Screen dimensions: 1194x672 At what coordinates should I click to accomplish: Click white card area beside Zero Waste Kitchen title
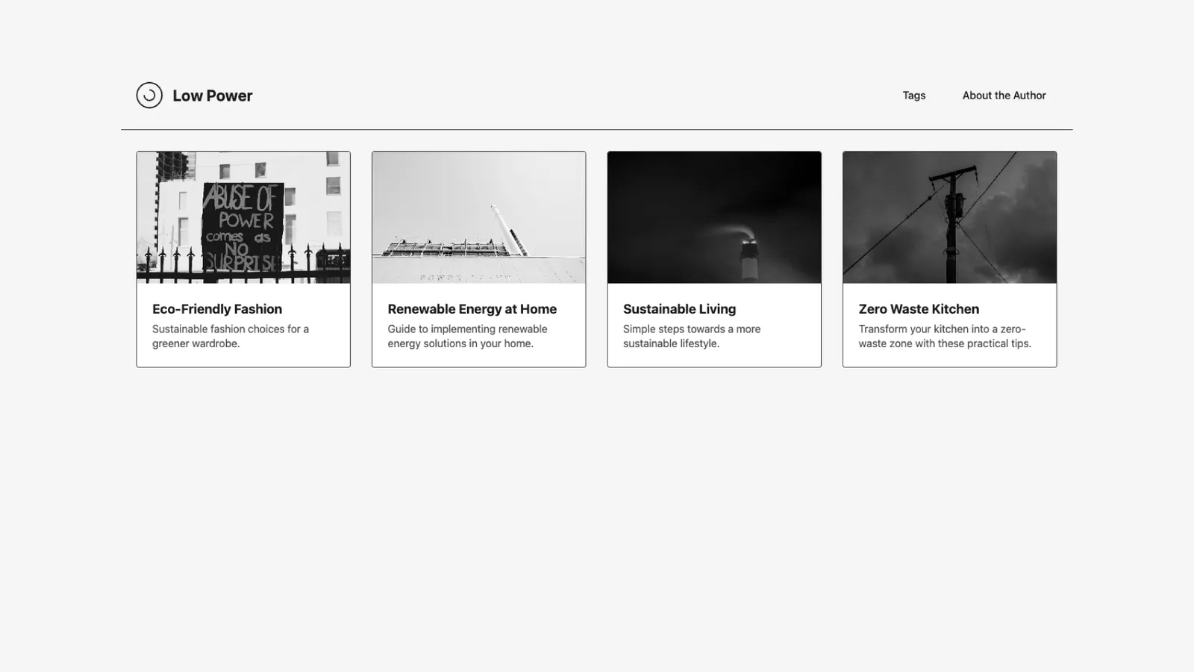(1019, 309)
